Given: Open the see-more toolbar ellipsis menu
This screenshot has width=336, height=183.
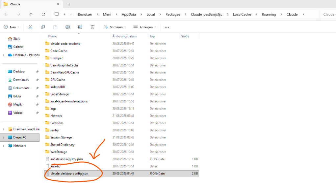Looking at the screenshot, I should (167, 27).
